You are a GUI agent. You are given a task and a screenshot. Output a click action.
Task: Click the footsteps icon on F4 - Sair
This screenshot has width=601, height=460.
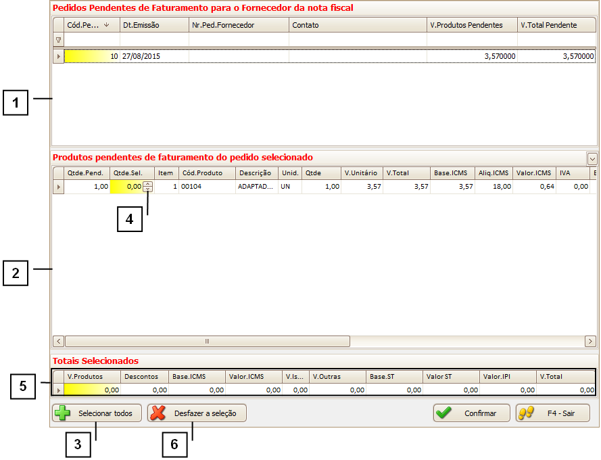[x=527, y=413]
